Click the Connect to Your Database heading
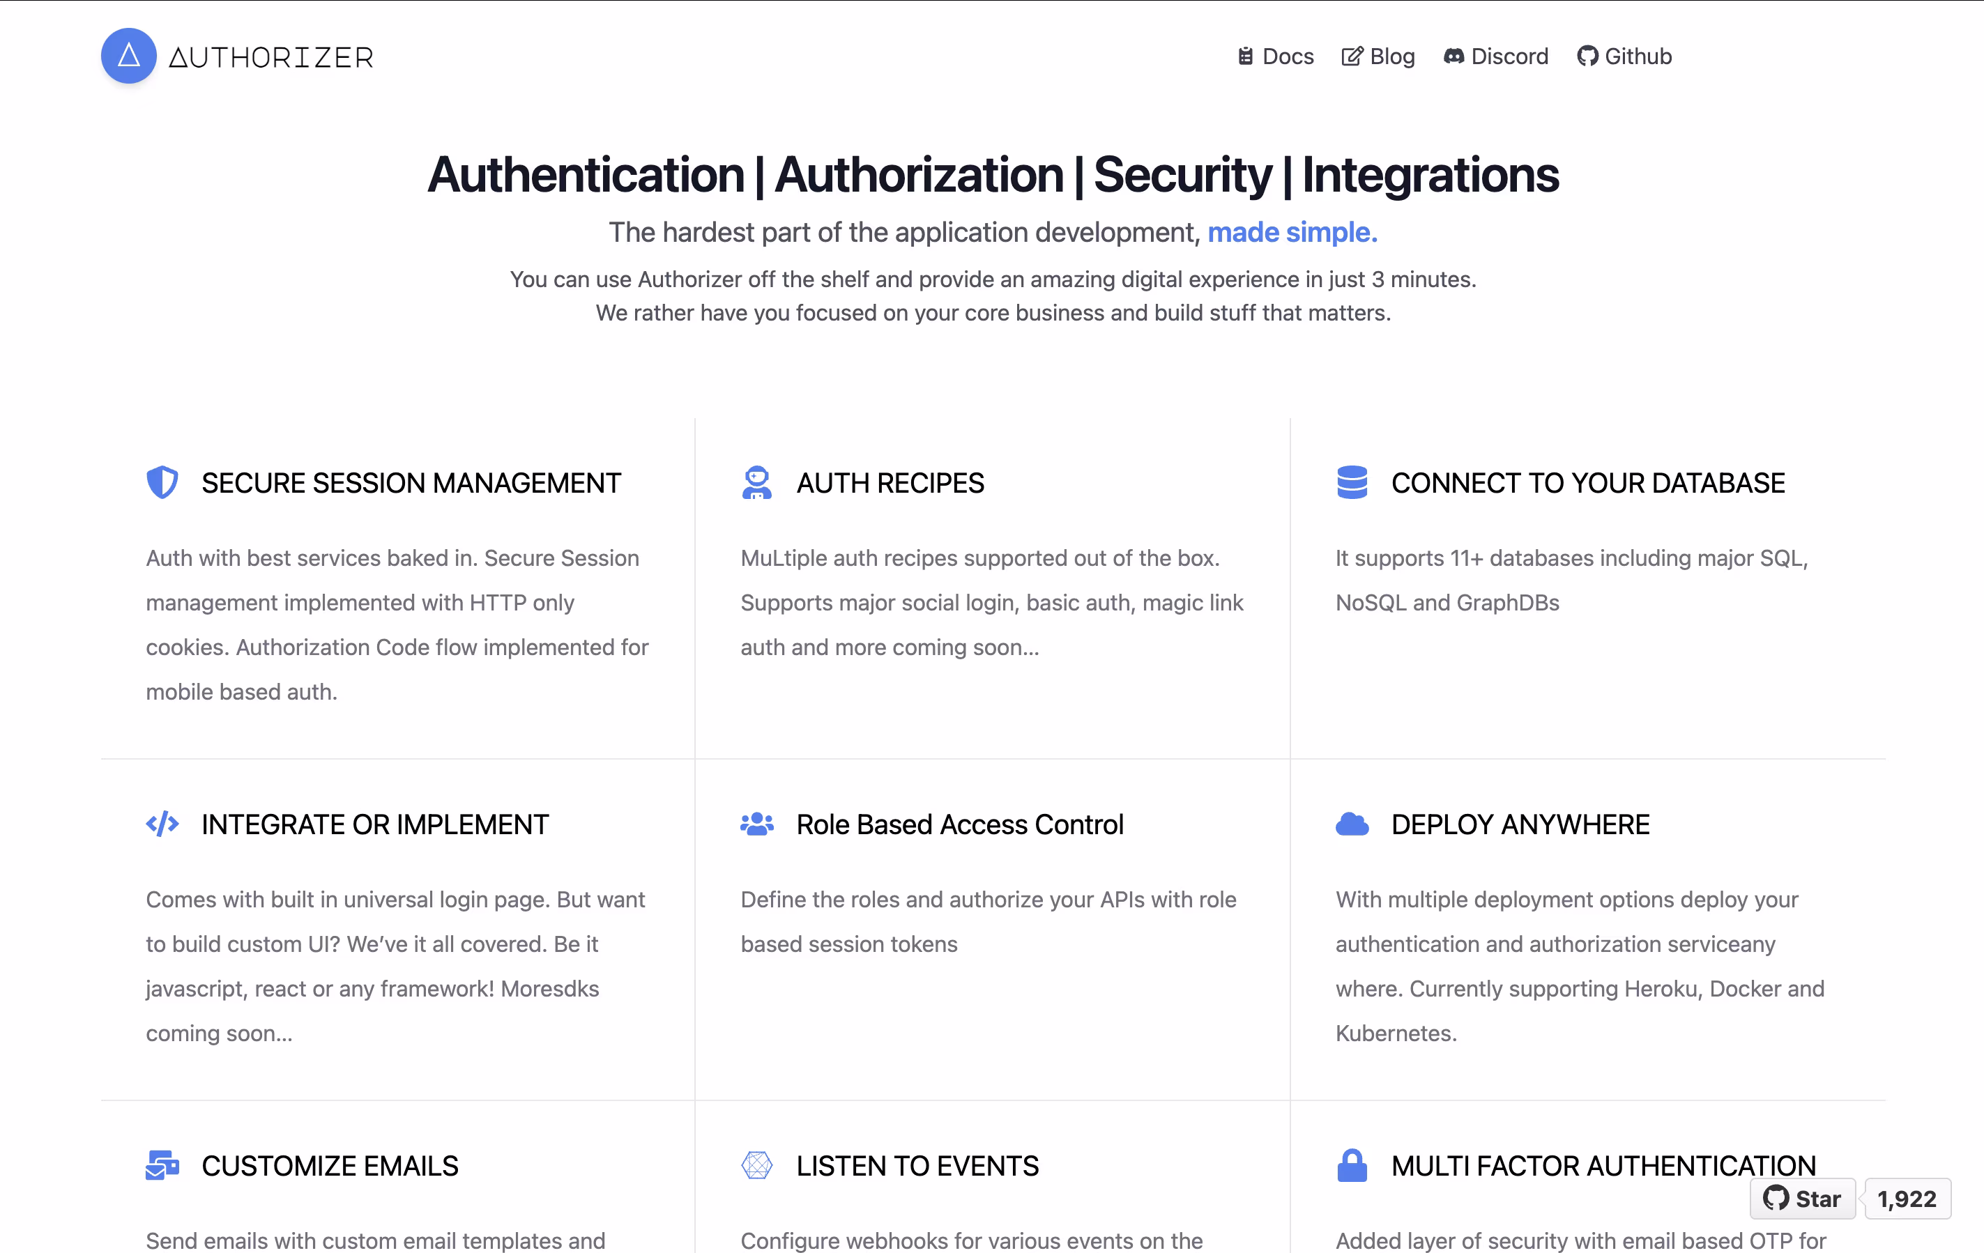This screenshot has height=1253, width=1984. [1588, 483]
